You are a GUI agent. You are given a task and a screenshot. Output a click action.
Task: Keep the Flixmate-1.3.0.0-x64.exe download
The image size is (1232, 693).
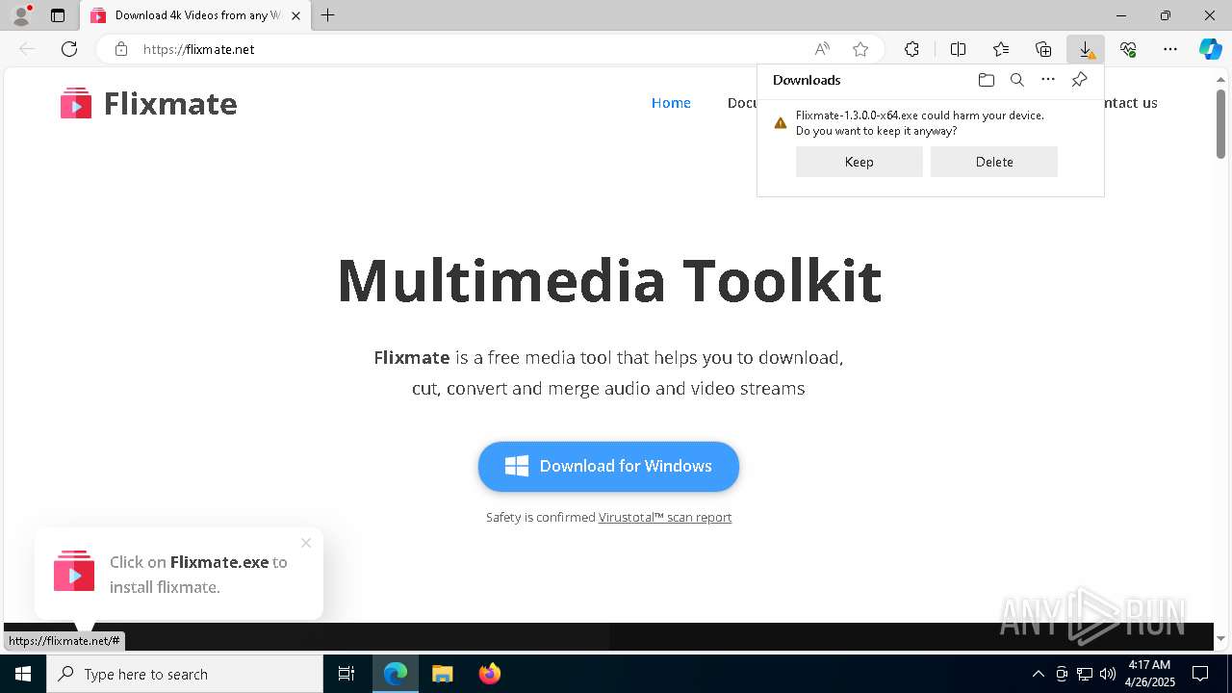[860, 162]
